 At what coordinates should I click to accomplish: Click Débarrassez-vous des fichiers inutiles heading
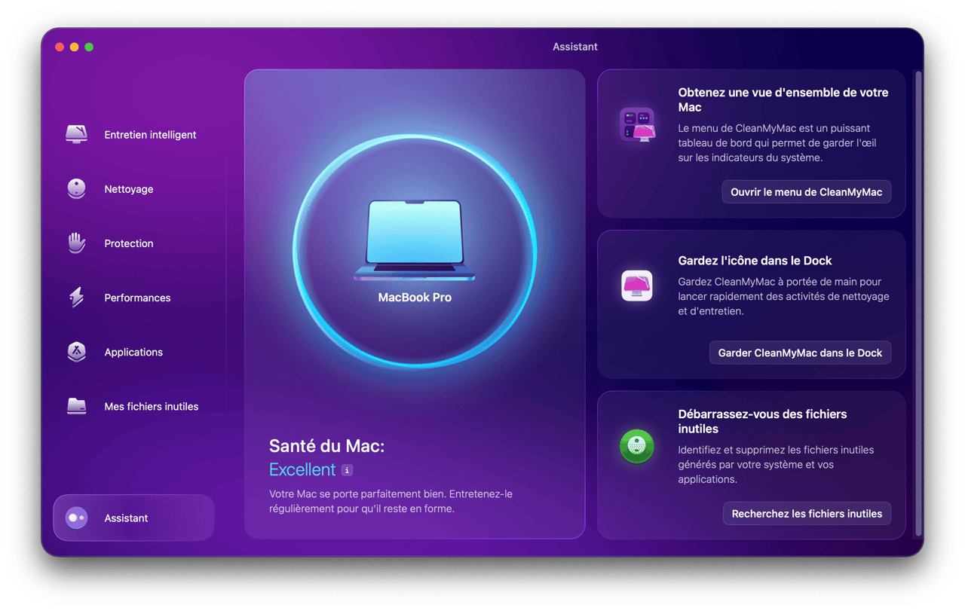click(762, 421)
